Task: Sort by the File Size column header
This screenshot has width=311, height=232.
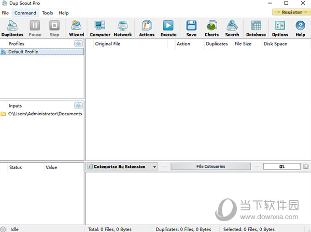Action: pyautogui.click(x=248, y=44)
